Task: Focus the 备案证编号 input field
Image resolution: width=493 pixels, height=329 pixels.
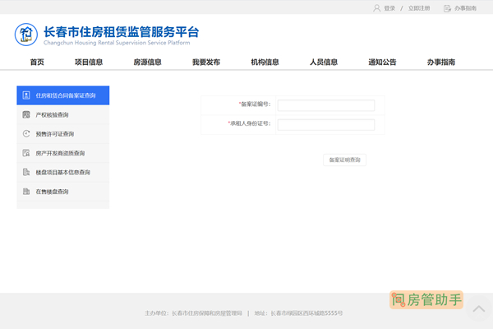Action: [326, 105]
